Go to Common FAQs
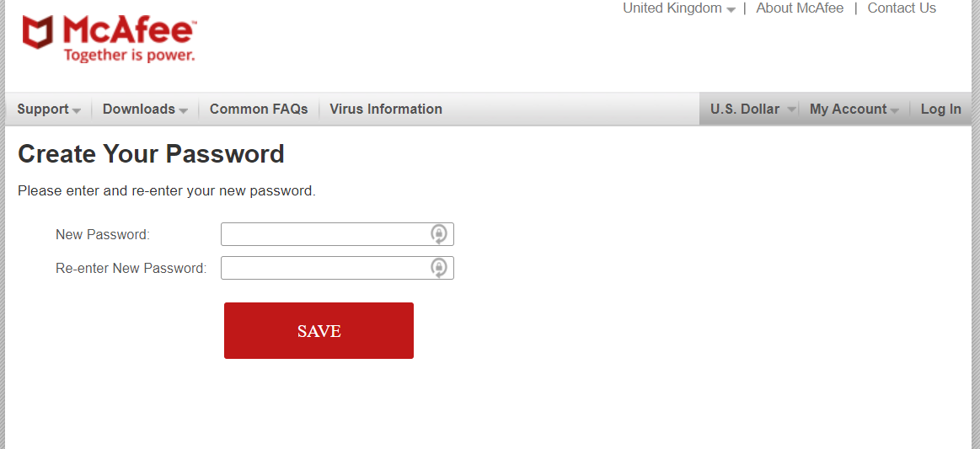Viewport: 980px width, 449px height. click(259, 109)
